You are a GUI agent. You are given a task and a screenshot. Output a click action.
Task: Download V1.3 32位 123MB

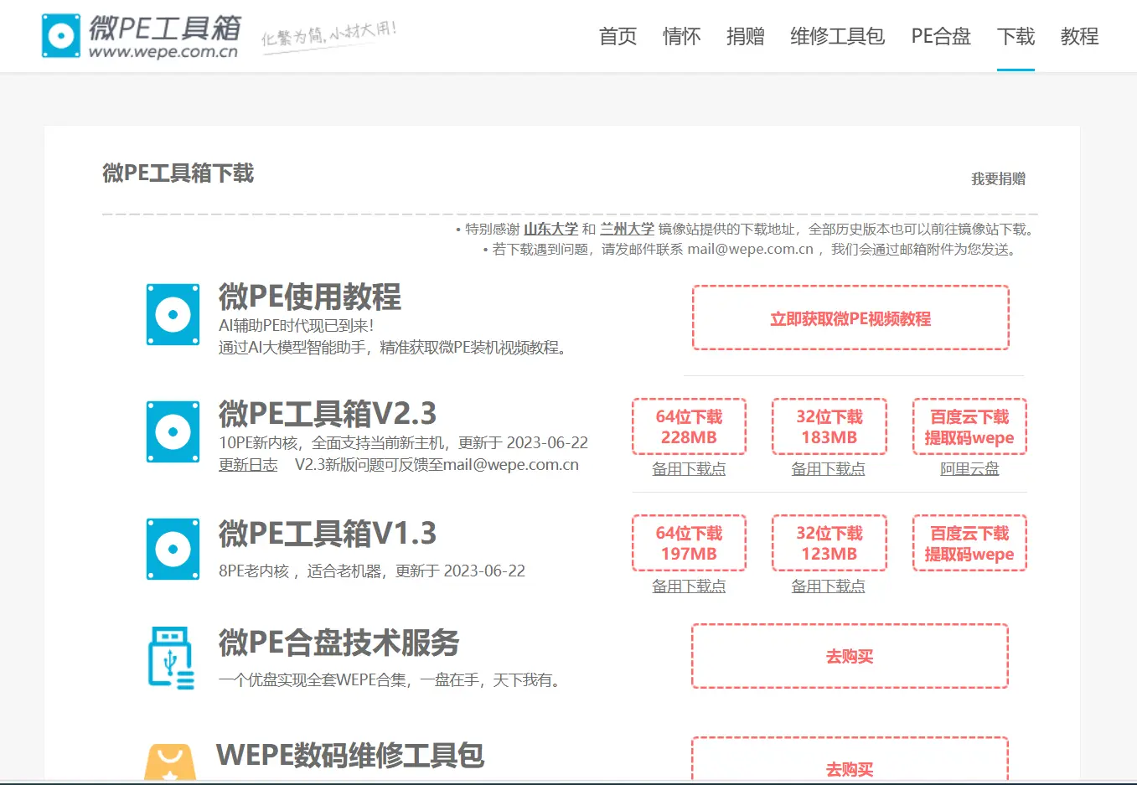829,544
